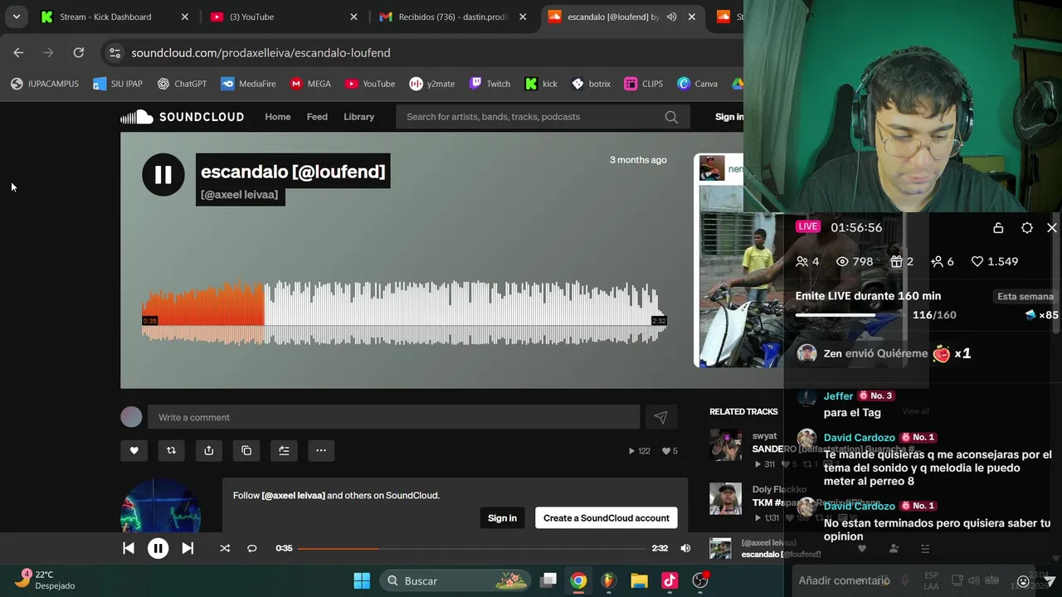Click the address bar URL
The width and height of the screenshot is (1062, 597).
pos(261,52)
